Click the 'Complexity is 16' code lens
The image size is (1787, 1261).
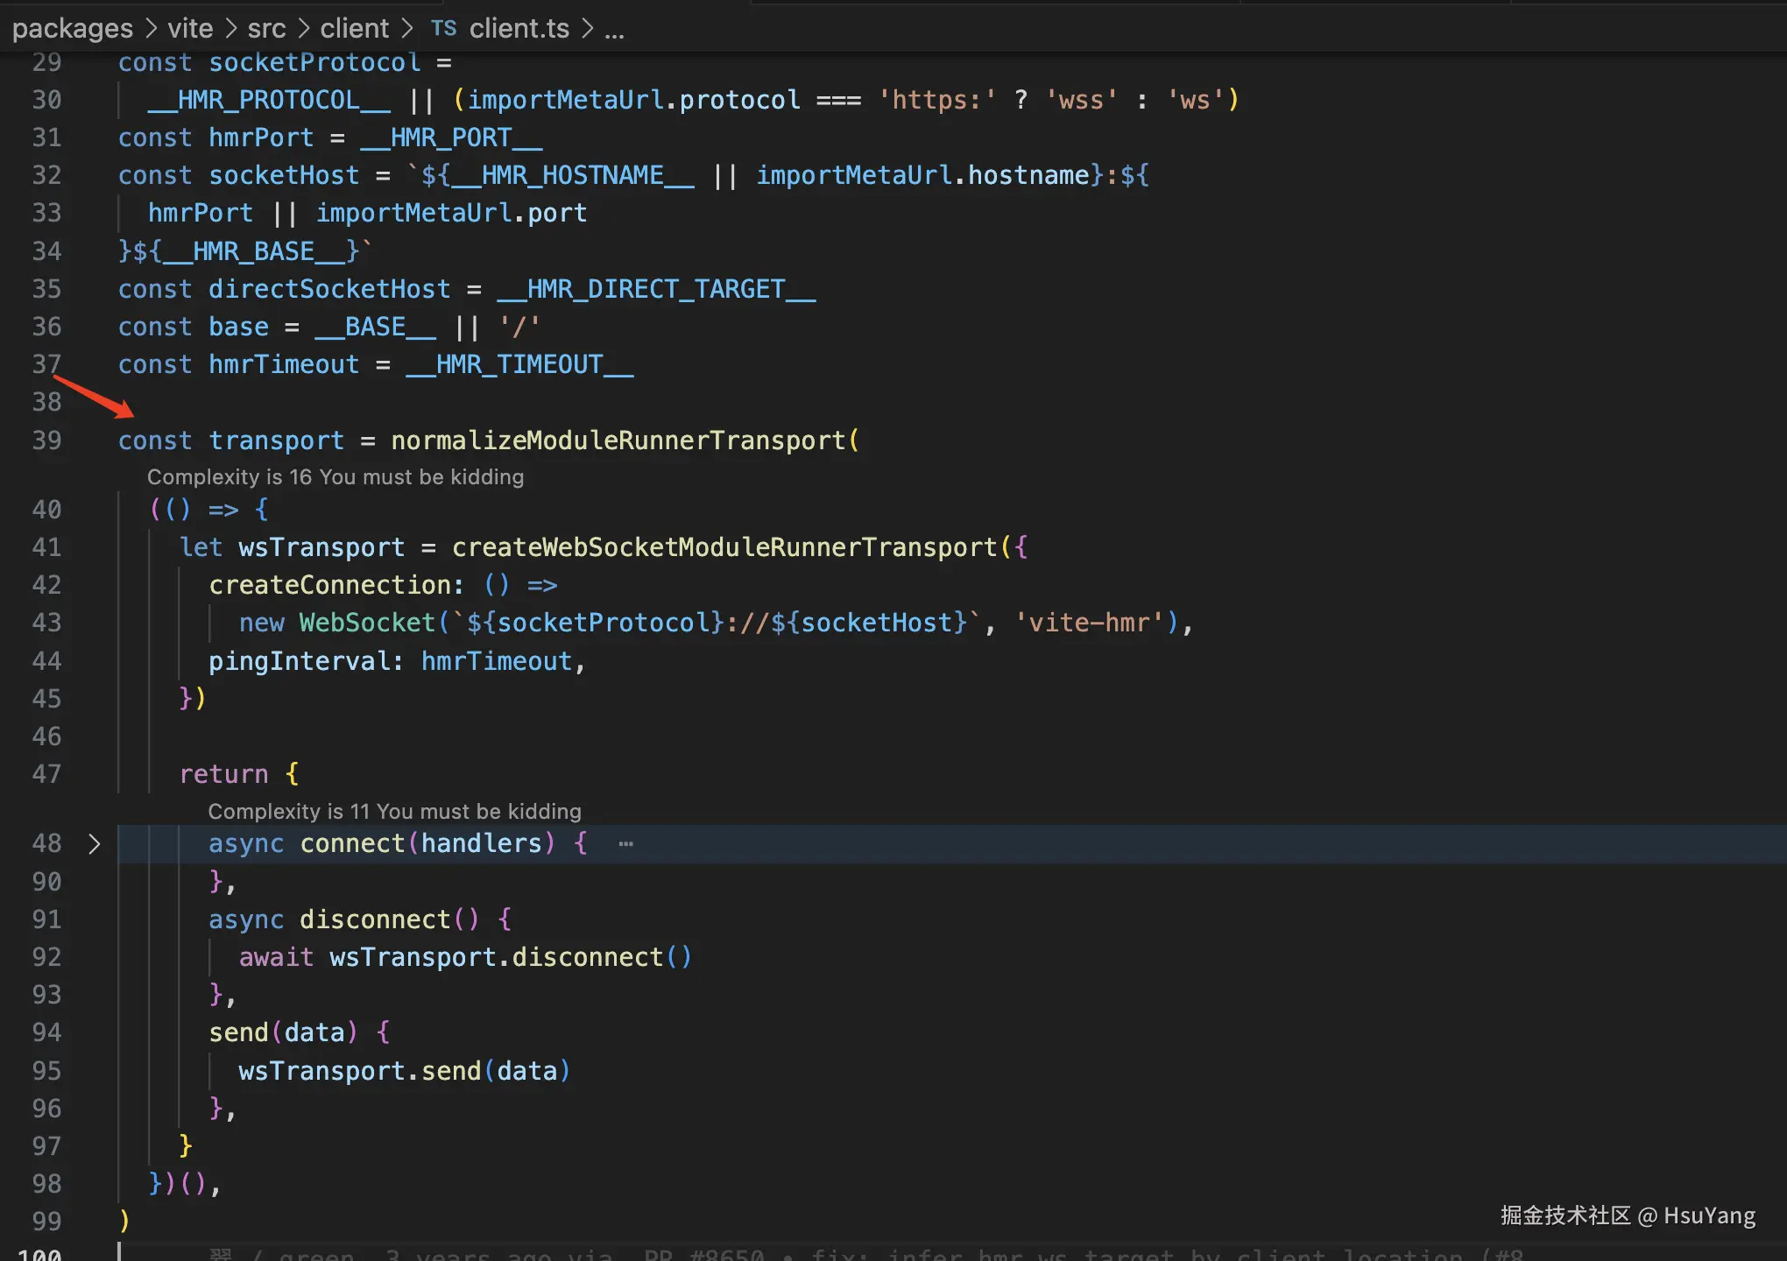[335, 477]
